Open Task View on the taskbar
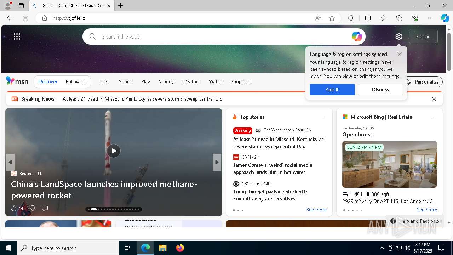This screenshot has width=453, height=255. coord(127,248)
